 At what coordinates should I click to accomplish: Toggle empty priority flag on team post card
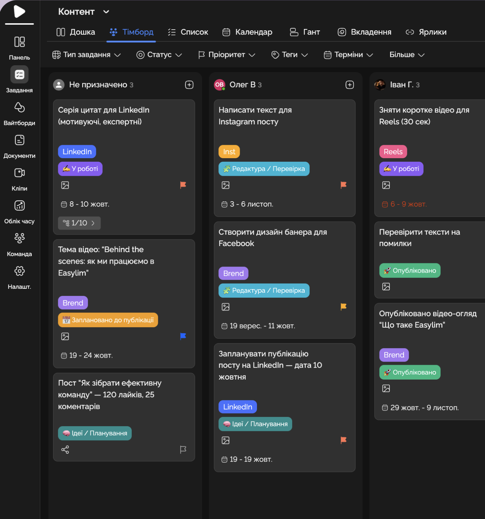point(183,449)
